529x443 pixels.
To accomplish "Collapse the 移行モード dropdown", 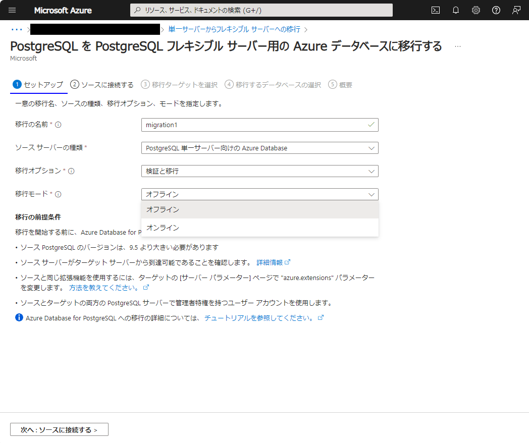I will [260, 195].
